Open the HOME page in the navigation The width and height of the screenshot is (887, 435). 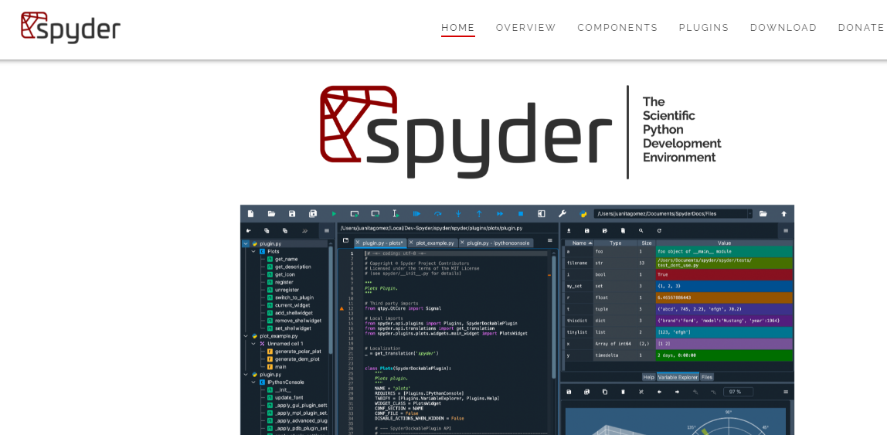pos(457,28)
